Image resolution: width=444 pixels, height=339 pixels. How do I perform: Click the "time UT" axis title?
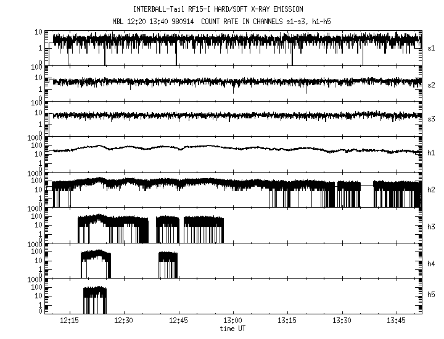point(232,329)
